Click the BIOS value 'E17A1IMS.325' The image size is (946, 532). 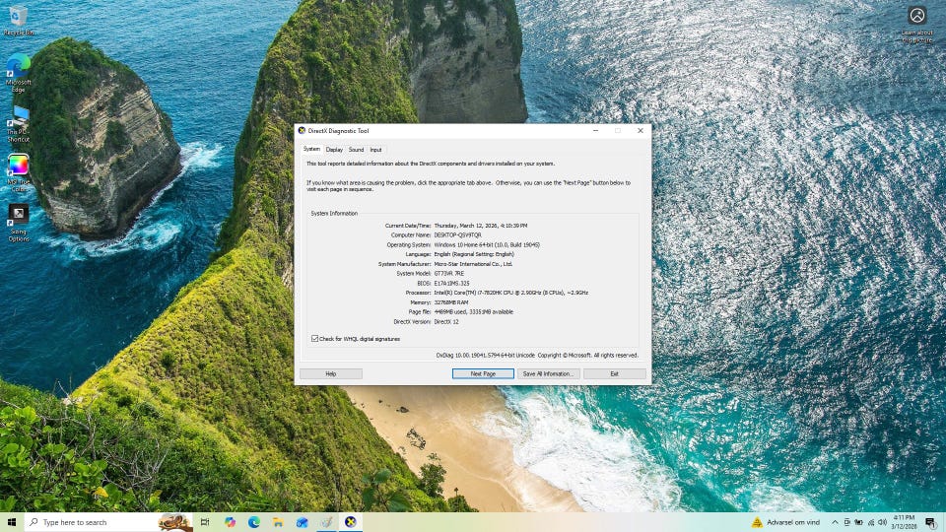tap(451, 284)
